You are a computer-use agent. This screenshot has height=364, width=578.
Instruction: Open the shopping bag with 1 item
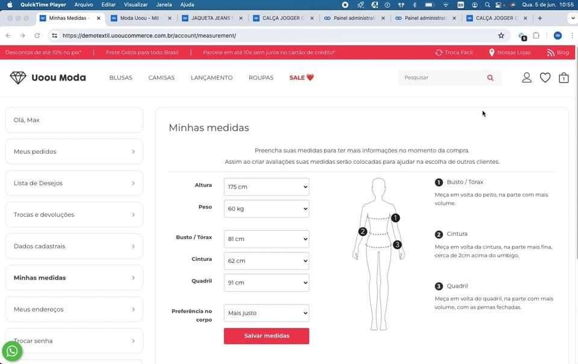(x=564, y=77)
